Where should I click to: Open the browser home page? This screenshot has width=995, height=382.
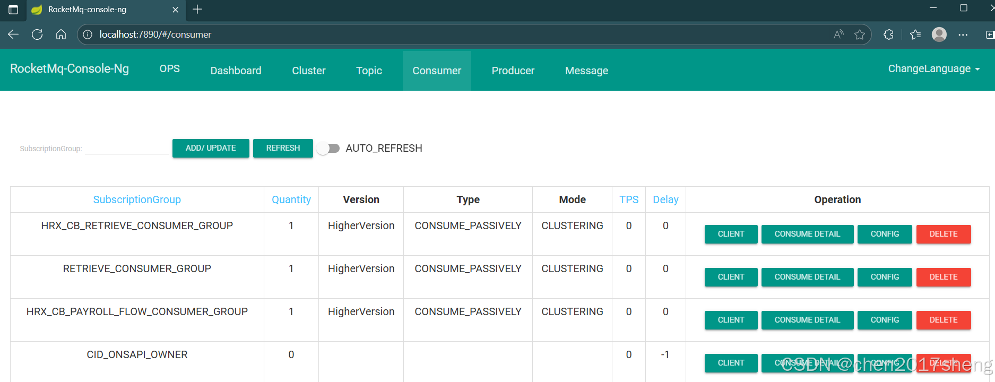(x=61, y=34)
